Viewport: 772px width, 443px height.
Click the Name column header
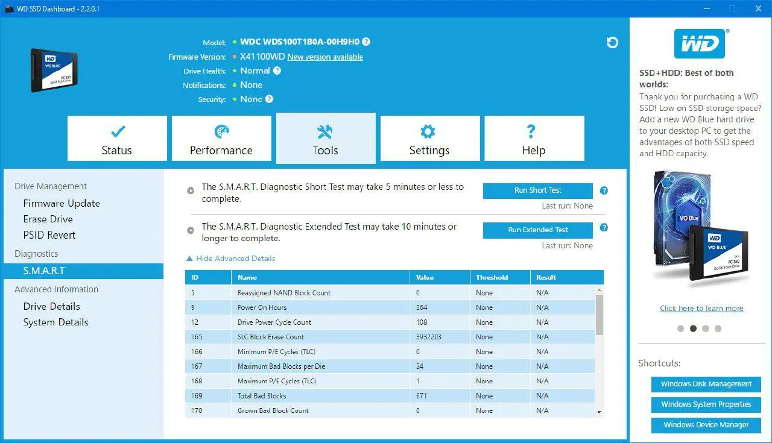point(320,278)
